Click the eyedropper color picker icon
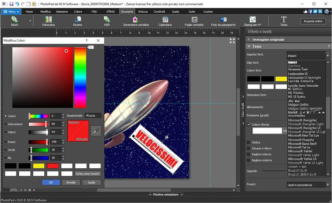Image resolution: width=332 pixels, height=203 pixels. [x=96, y=131]
